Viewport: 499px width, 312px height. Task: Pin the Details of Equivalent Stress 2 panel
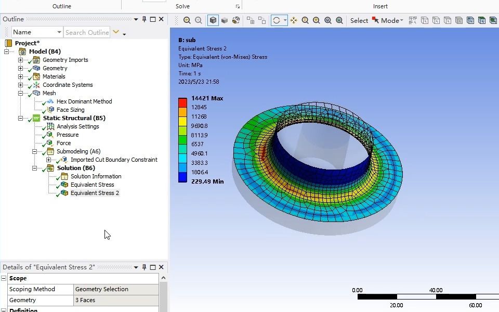[145, 268]
